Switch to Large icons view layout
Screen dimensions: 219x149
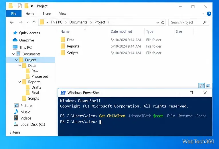tap(208, 86)
